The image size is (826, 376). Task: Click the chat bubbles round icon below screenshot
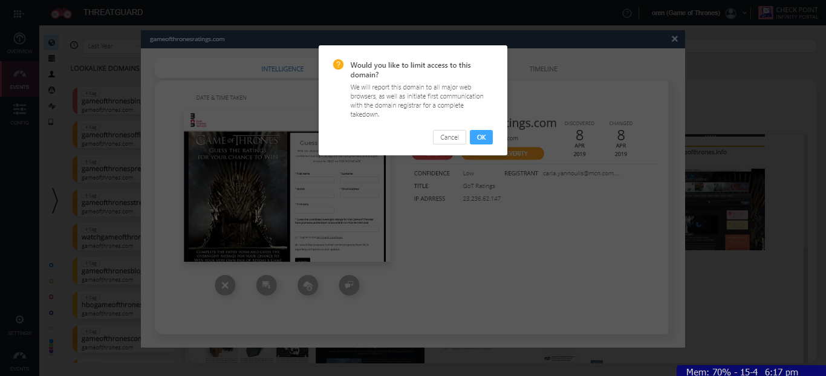click(x=350, y=285)
